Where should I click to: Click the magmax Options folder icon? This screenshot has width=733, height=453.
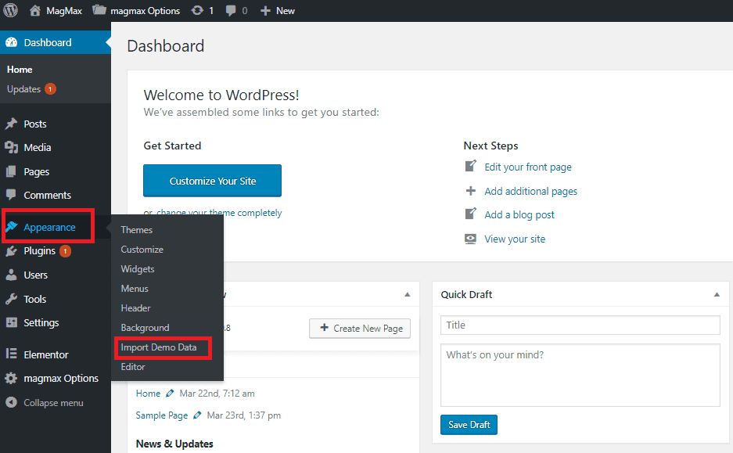coord(99,10)
